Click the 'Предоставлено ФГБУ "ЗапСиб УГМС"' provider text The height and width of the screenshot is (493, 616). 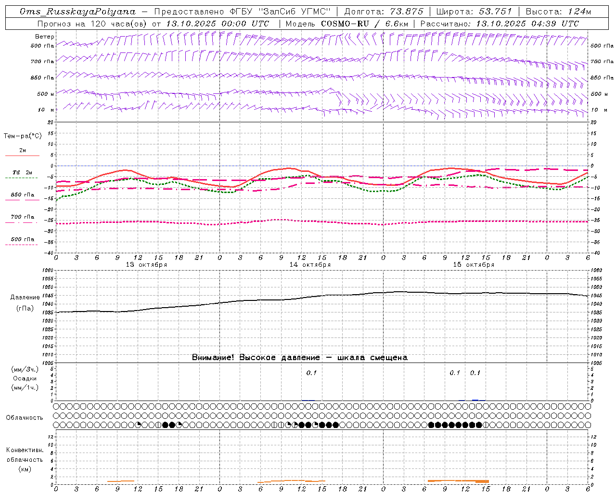coord(243,12)
